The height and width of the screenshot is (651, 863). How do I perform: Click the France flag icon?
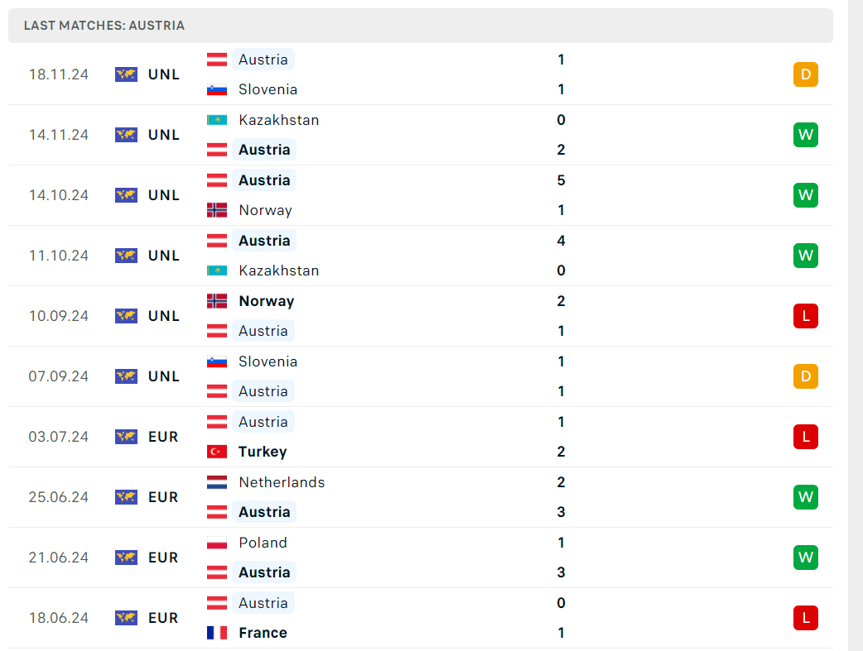217,633
